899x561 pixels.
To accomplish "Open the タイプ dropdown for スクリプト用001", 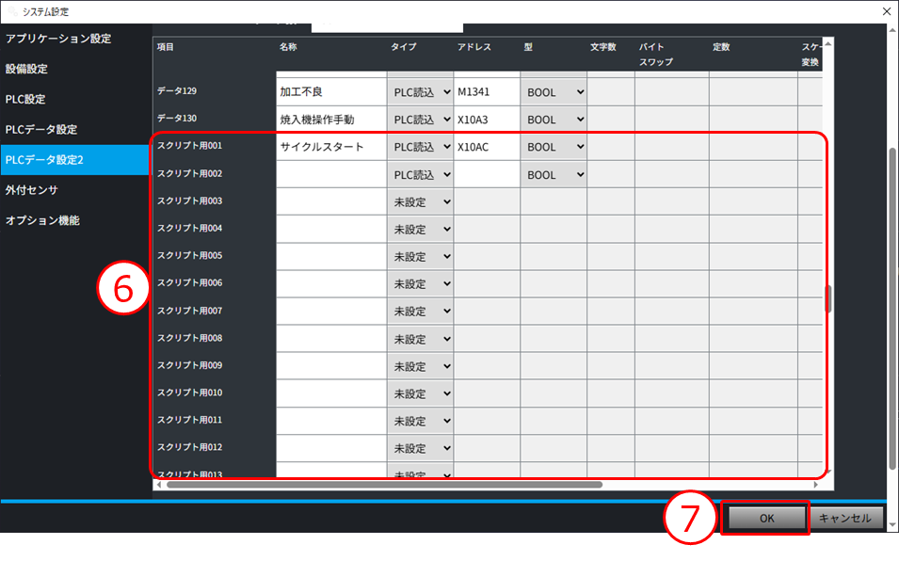I will pos(422,147).
